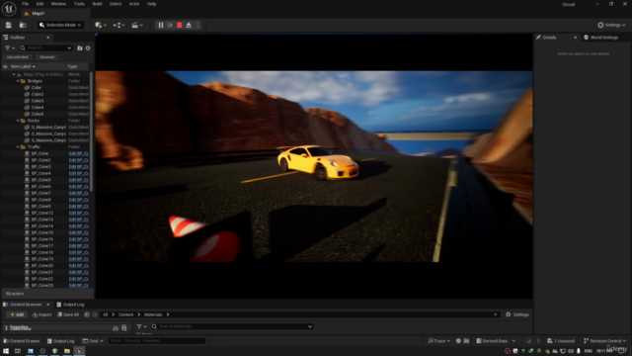Advance a single frame with frame skip
The width and height of the screenshot is (632, 356).
coord(170,25)
